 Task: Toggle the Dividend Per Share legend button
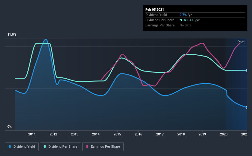pos(60,147)
